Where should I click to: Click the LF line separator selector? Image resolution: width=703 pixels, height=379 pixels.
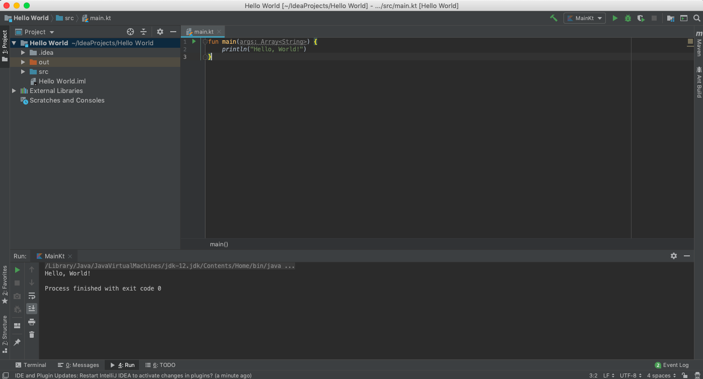(608, 375)
